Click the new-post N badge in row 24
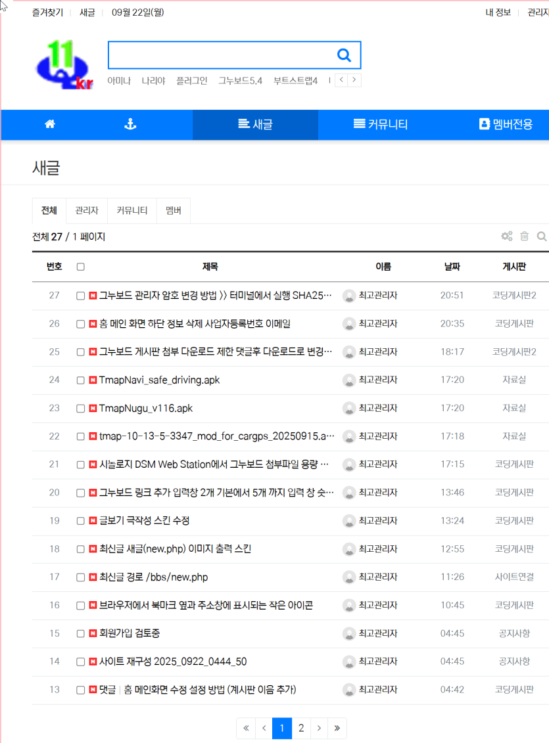This screenshot has width=549, height=743. coord(93,380)
